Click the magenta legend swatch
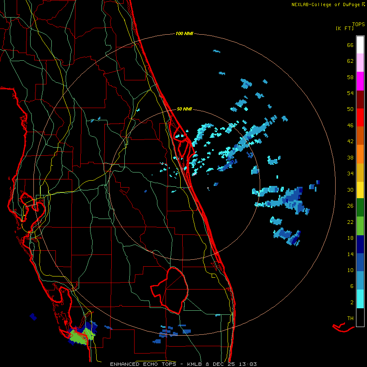Viewport: 367px width, 367px height. tap(360, 81)
